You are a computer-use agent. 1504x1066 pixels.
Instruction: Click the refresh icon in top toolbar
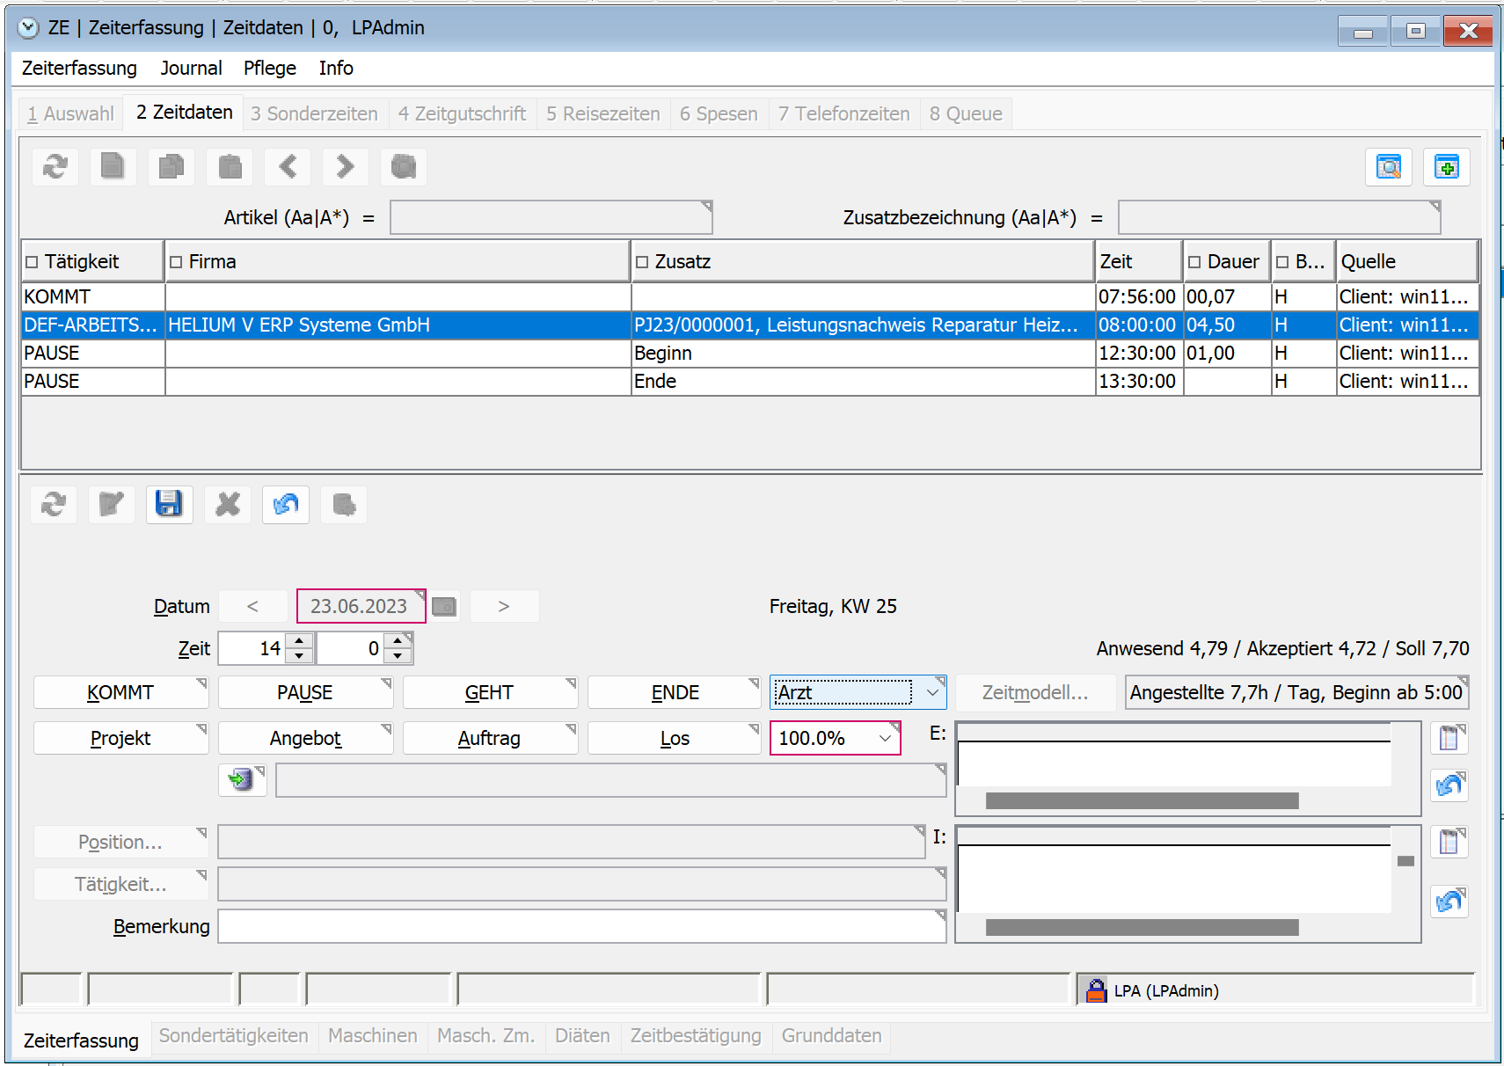pyautogui.click(x=55, y=167)
